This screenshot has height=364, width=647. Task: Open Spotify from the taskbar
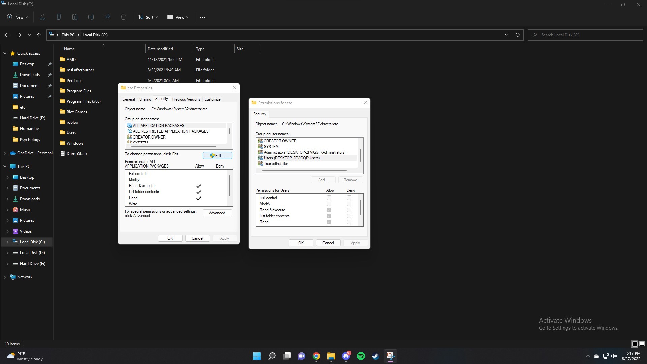[361, 356]
